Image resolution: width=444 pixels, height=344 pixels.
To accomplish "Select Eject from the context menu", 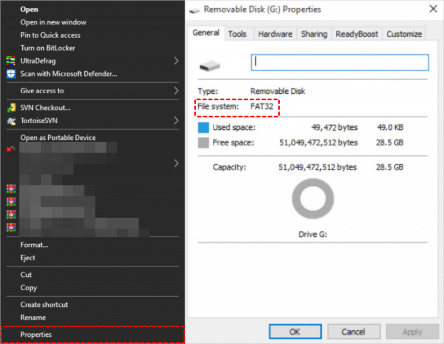I will 28,257.
